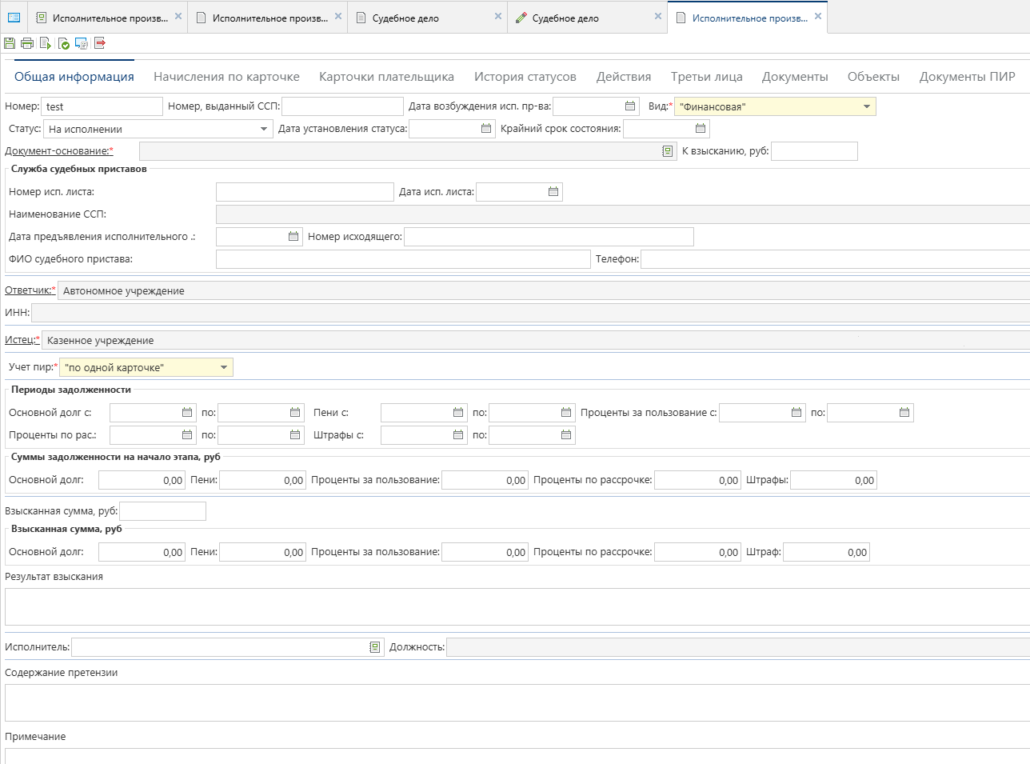Open calendar for Пени по date

click(x=566, y=413)
